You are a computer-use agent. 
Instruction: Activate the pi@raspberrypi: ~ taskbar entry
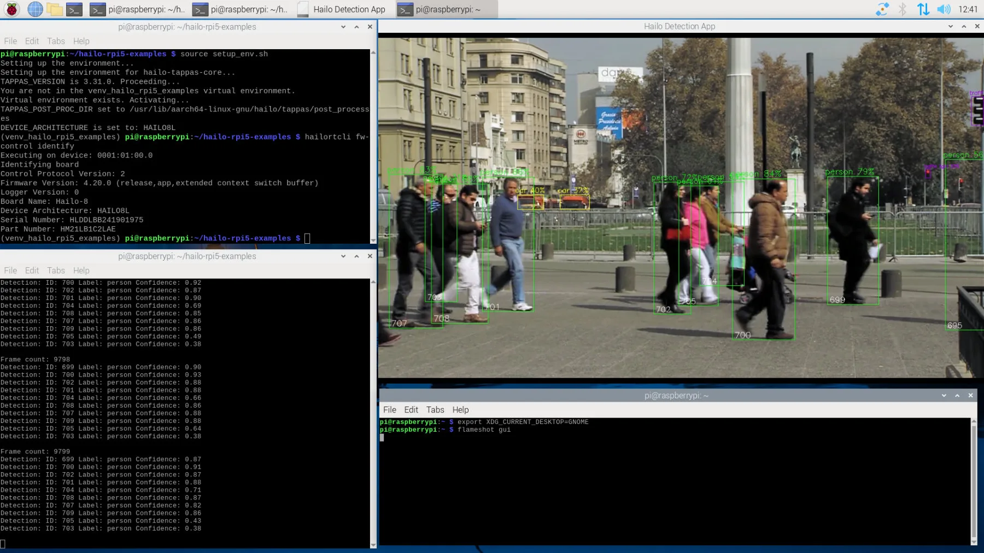pyautogui.click(x=446, y=9)
